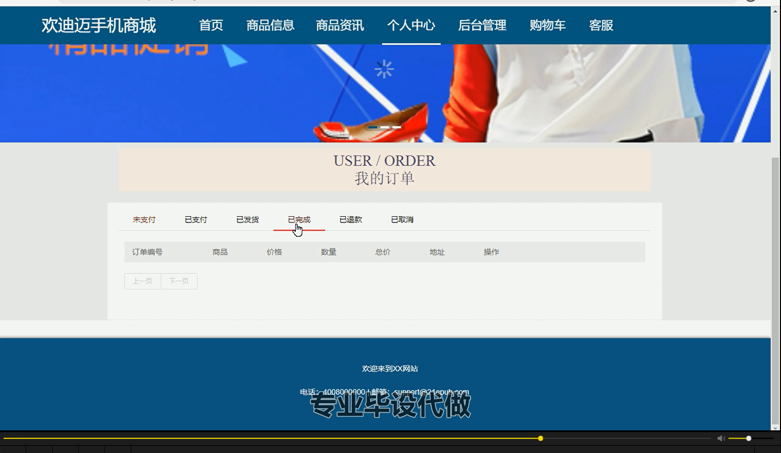Image resolution: width=781 pixels, height=453 pixels.
Task: Mute audio via the speaker icon
Action: (721, 438)
